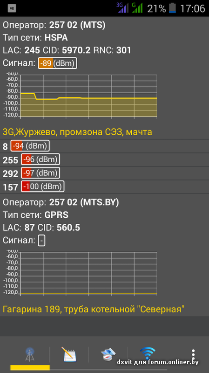
Task: Tap the Журжево промзона СЭЗ location label
Action: tap(77, 132)
